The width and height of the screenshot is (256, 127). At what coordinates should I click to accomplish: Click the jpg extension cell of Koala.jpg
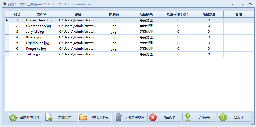click(114, 37)
